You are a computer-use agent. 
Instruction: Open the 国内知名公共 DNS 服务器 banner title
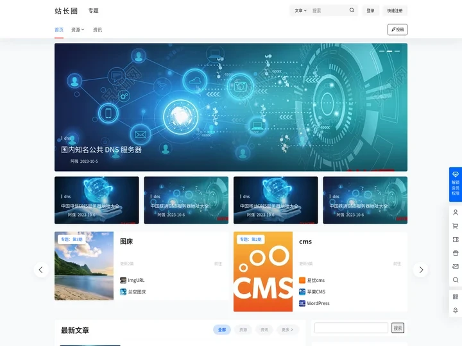(101, 150)
